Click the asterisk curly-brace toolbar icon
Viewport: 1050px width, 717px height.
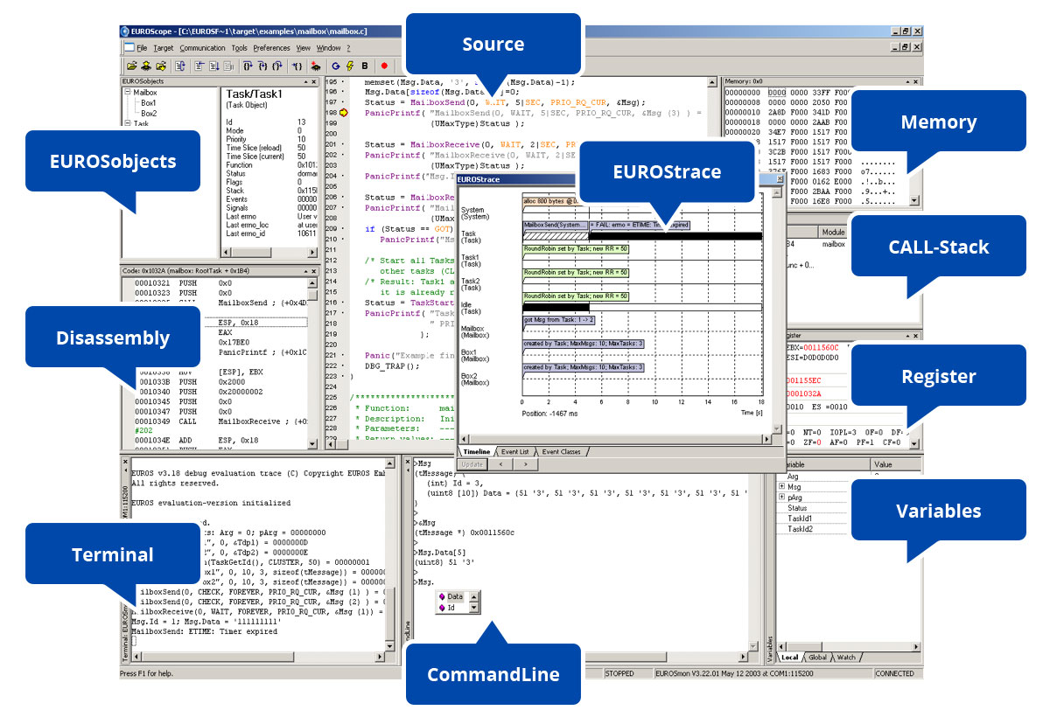[x=297, y=66]
